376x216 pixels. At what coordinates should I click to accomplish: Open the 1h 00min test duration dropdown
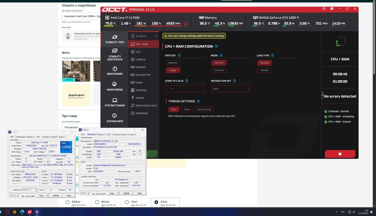(144, 36)
